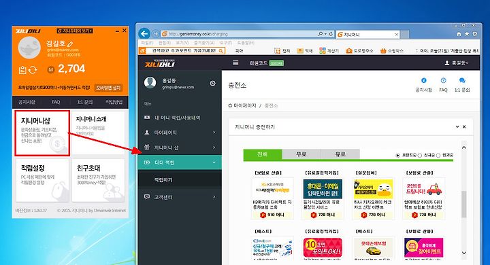Screen dimensions: 490x265
Task: Select the 무료 tab
Action: click(301, 154)
